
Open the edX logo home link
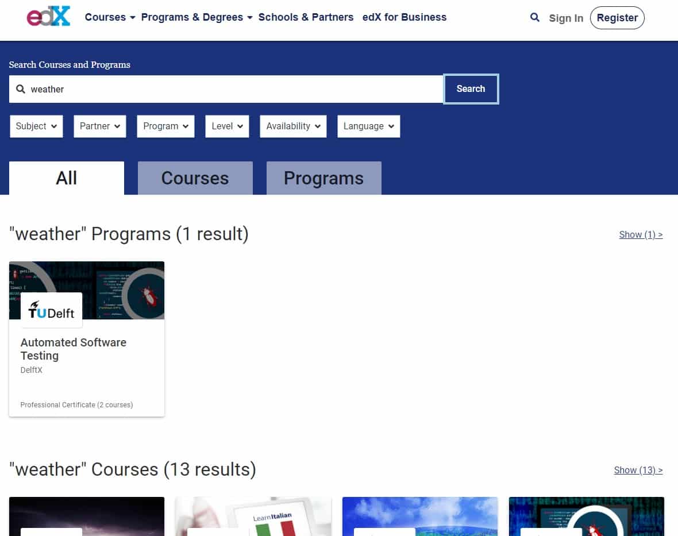tap(48, 17)
